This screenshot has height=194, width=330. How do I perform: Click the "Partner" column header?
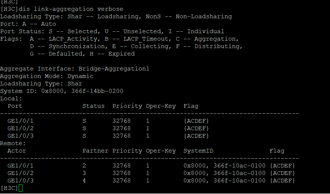point(95,151)
